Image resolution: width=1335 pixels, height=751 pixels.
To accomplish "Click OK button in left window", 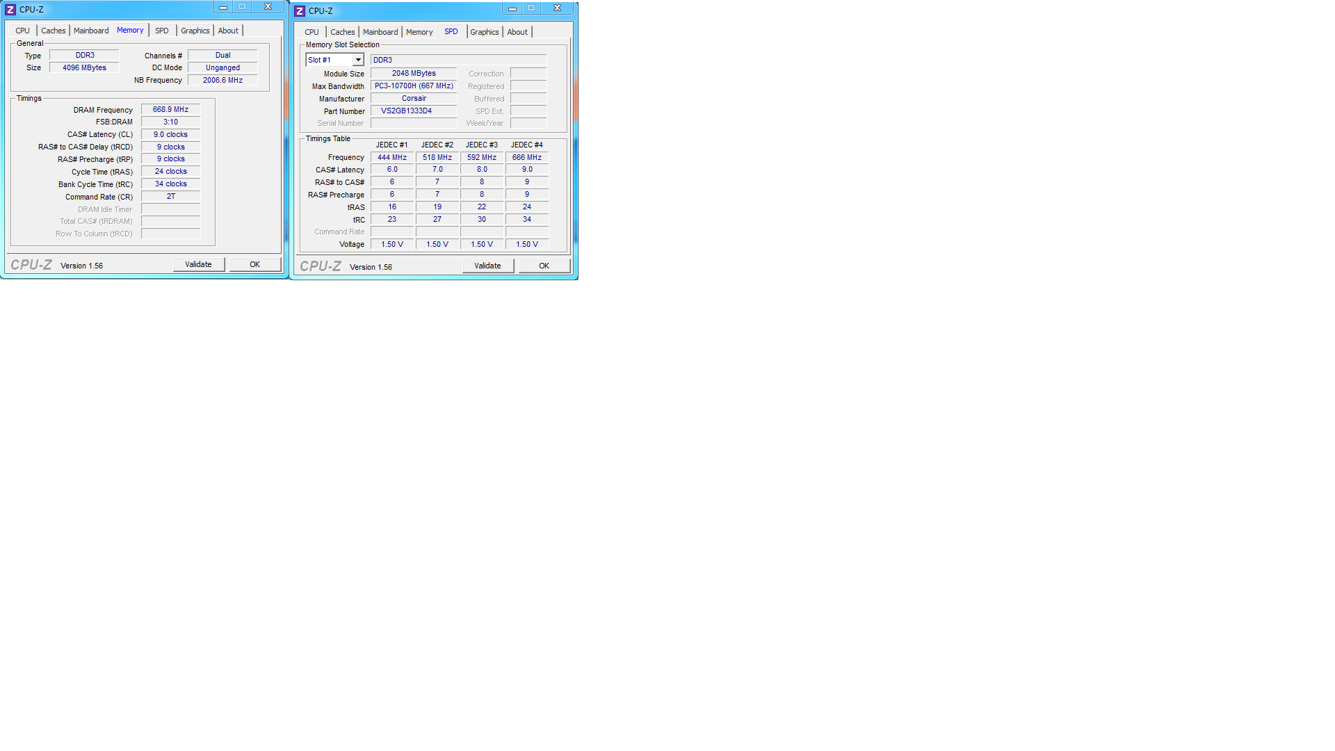I will [254, 264].
